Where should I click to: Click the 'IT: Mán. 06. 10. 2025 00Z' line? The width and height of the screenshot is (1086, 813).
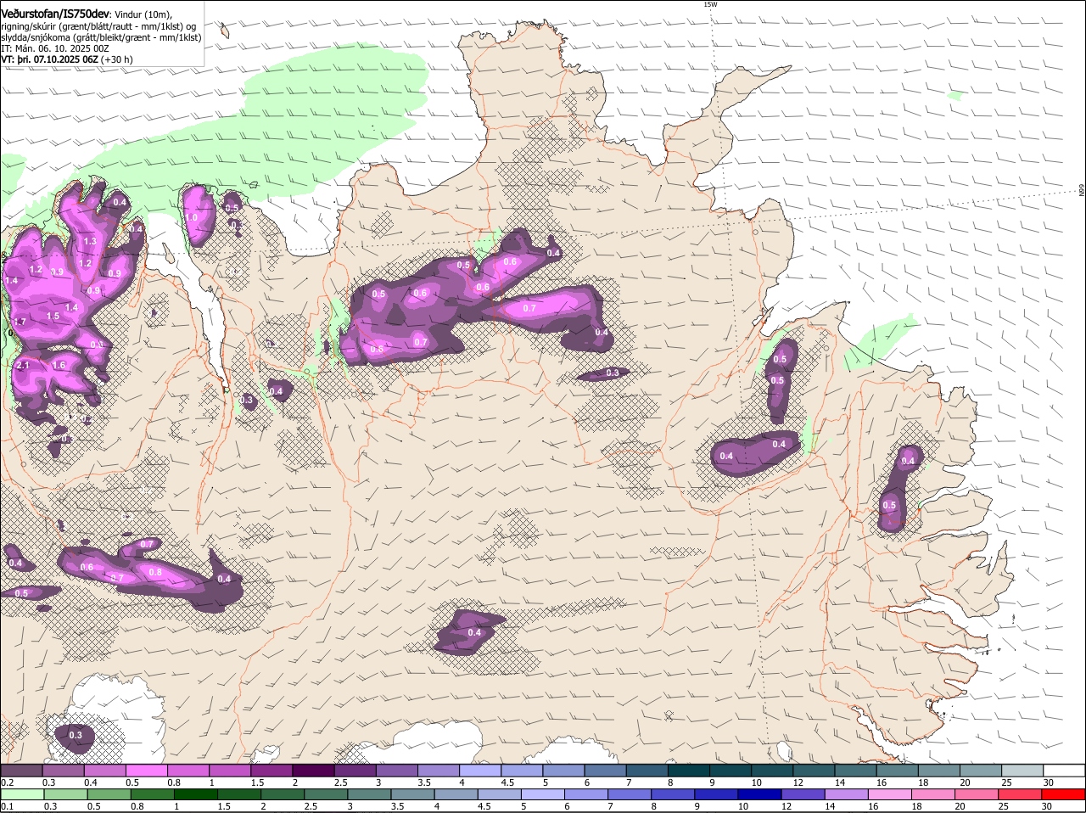pyautogui.click(x=55, y=48)
